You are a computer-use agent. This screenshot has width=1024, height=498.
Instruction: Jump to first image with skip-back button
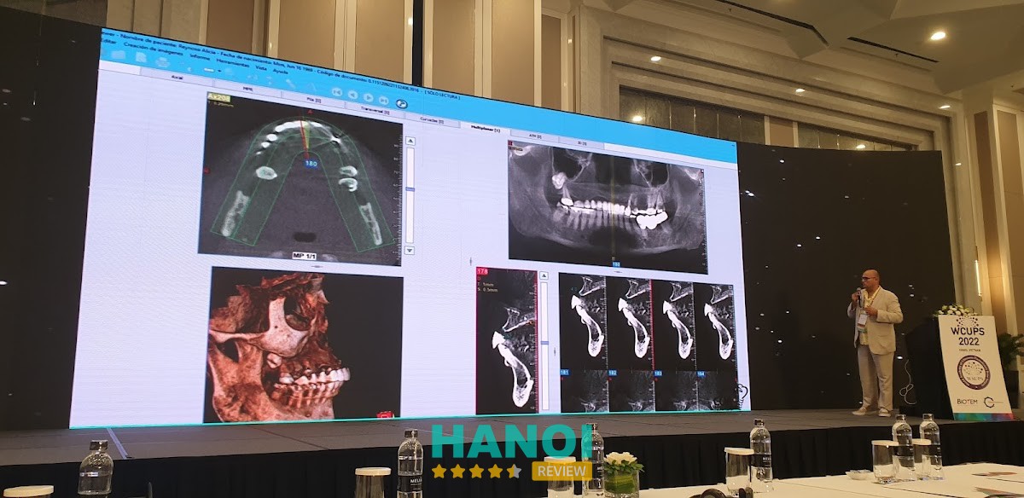337,91
